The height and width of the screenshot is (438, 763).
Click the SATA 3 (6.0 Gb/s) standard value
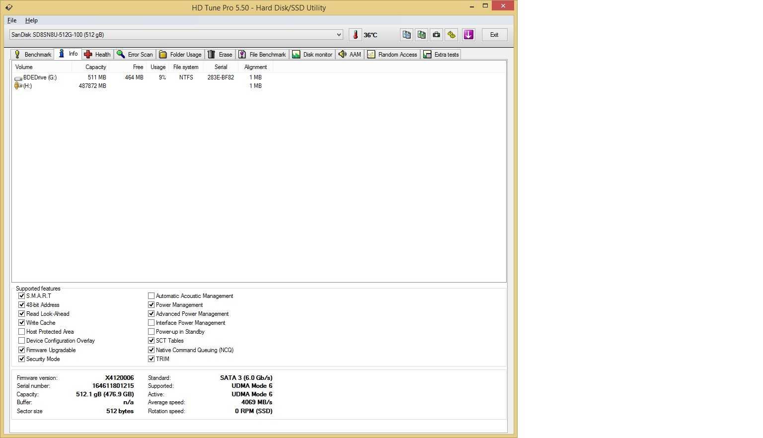(246, 378)
